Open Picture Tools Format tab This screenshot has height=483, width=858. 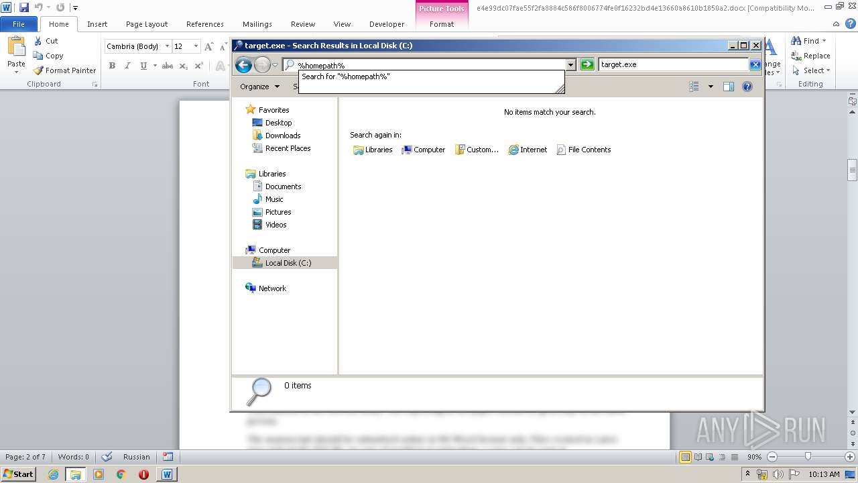pos(442,24)
